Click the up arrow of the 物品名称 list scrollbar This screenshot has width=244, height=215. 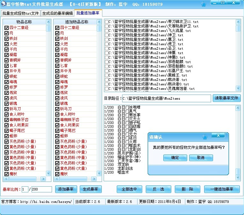pos(48,22)
